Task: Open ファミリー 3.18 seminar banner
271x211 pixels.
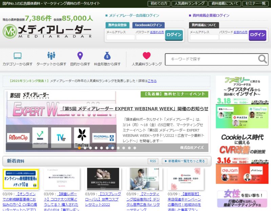Action: pyautogui.click(x=242, y=102)
